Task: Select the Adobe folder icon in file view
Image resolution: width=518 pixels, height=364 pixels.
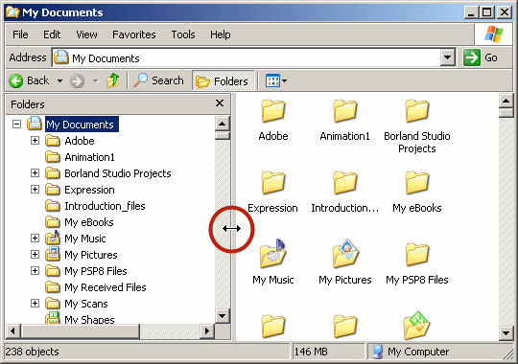Action: click(272, 111)
